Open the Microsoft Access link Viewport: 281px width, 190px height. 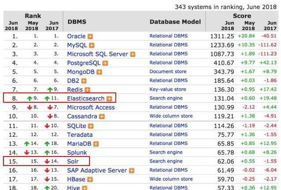91,108
